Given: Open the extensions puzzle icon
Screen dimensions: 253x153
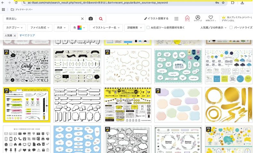Looking at the screenshot, I should pyautogui.click(x=233, y=3).
